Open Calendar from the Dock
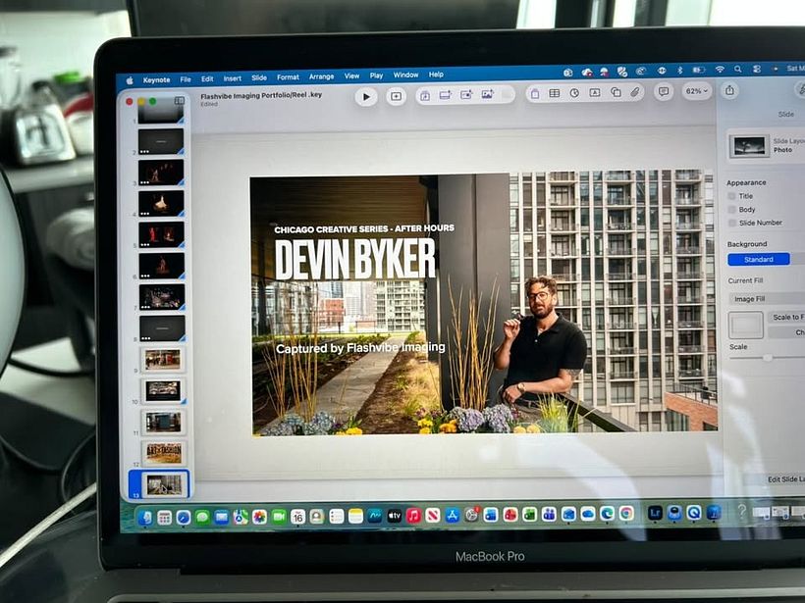This screenshot has width=805, height=603. point(297,517)
